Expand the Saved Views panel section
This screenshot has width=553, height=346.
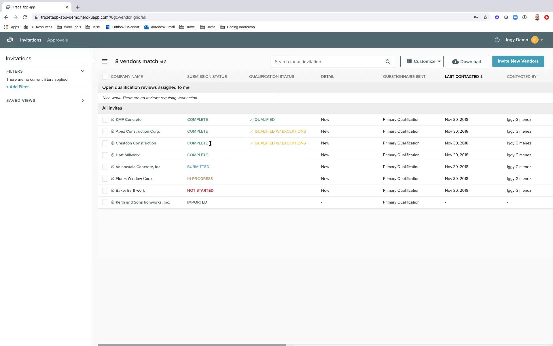click(83, 100)
